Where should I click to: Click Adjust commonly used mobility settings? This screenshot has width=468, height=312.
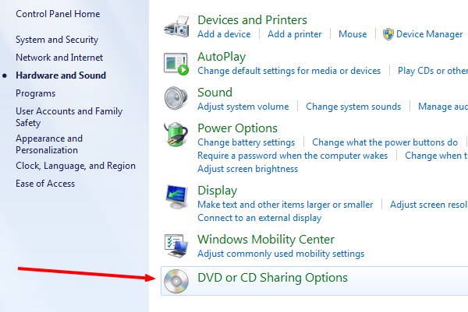[x=281, y=254]
